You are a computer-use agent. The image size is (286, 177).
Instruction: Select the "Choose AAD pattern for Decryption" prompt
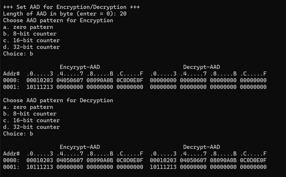tap(58, 100)
